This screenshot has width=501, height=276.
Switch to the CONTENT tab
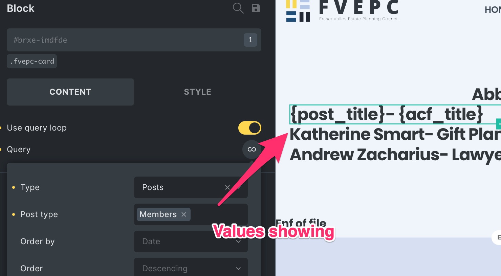tap(70, 92)
